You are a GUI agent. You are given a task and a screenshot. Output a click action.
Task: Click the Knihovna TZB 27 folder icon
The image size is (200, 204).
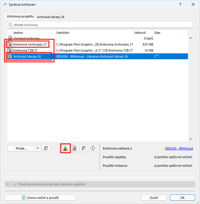tap(10, 50)
